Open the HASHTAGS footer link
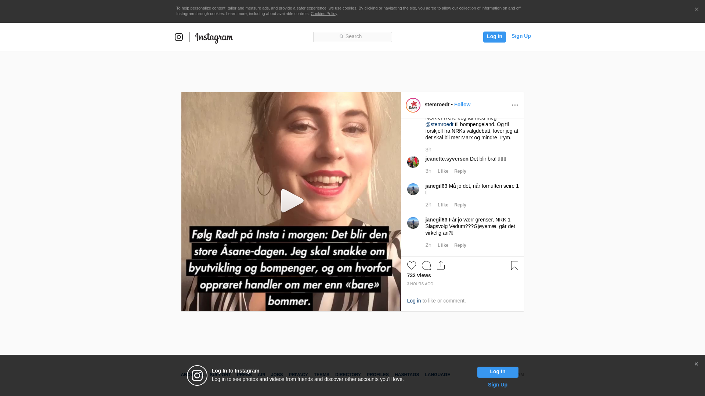 407,375
